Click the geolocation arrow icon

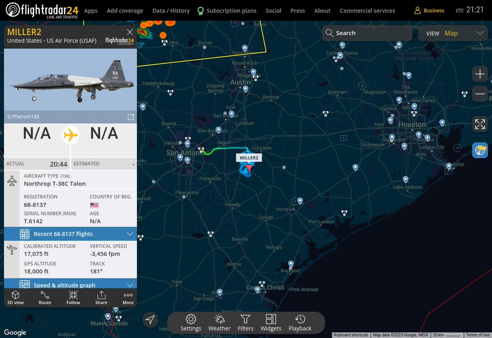150,320
